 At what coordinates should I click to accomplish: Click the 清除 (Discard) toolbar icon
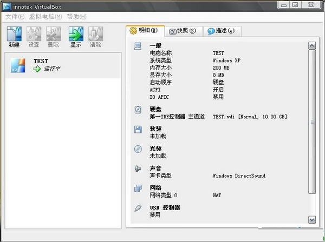point(95,34)
